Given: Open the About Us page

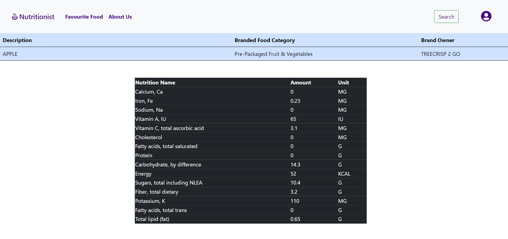Looking at the screenshot, I should (x=120, y=17).
